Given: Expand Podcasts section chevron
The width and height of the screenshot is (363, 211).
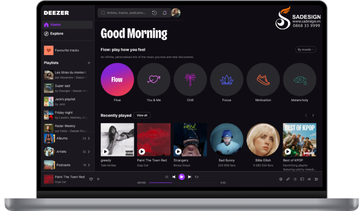Looking at the screenshot, I should [89, 165].
